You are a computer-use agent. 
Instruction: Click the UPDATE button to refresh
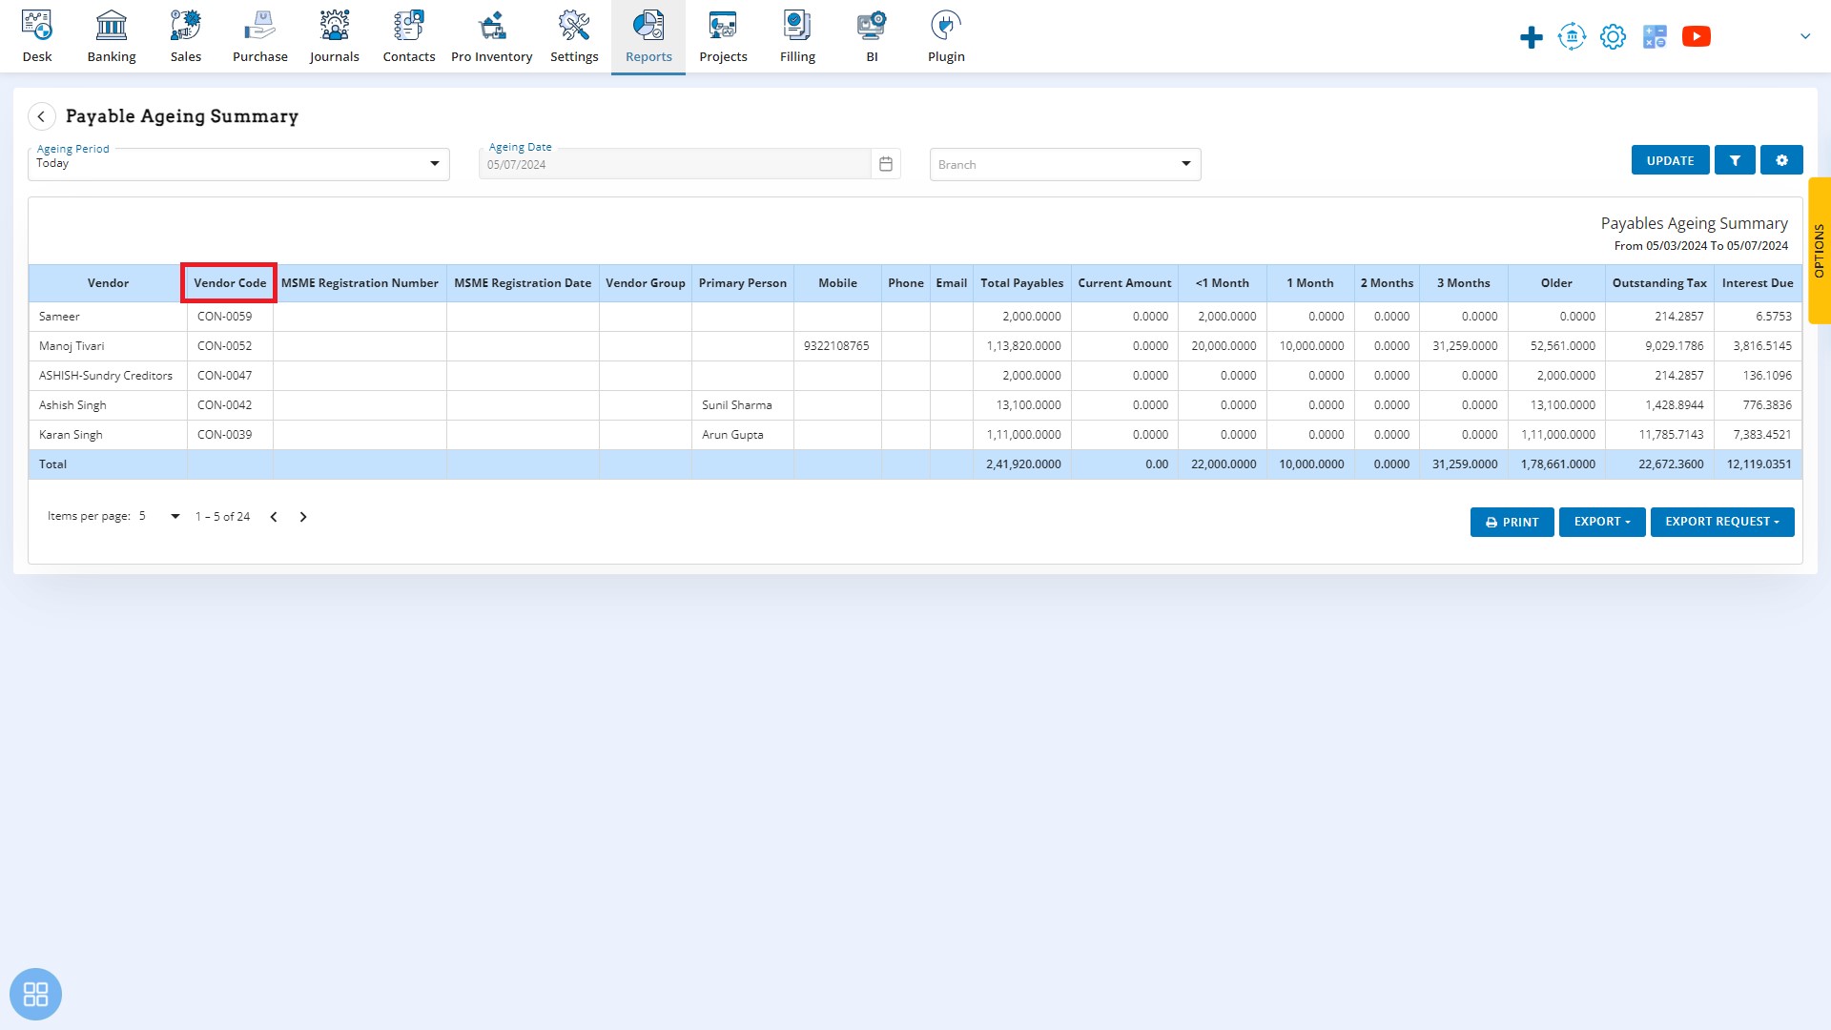[1670, 159]
